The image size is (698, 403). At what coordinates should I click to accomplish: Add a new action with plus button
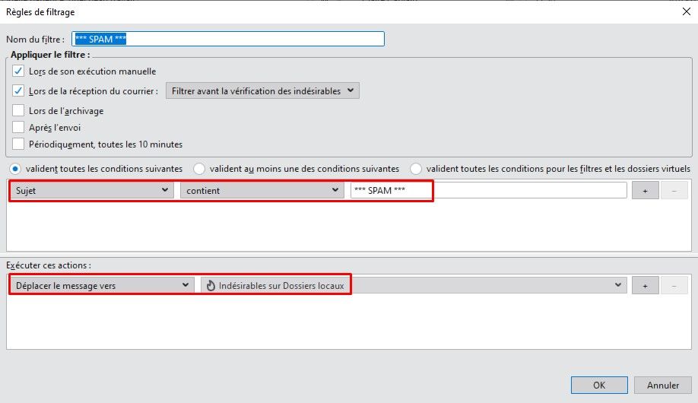645,286
